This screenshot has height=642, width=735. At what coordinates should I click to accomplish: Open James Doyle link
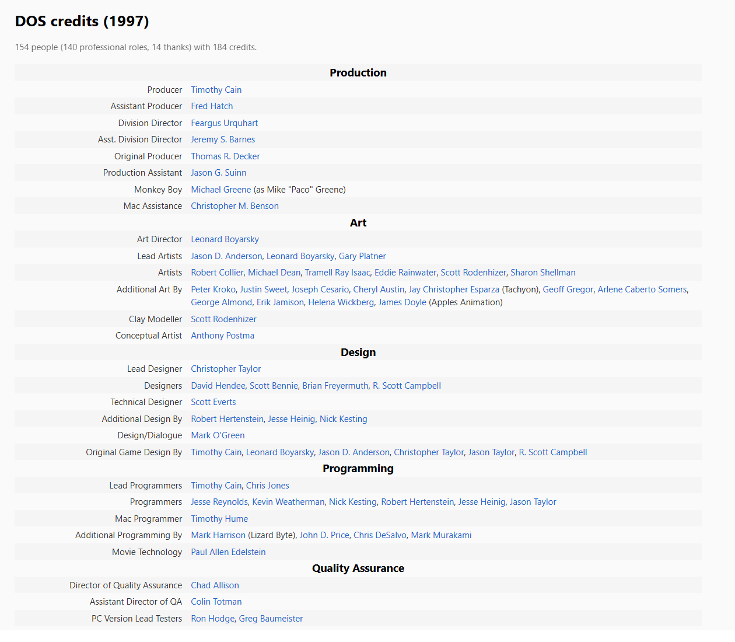402,302
